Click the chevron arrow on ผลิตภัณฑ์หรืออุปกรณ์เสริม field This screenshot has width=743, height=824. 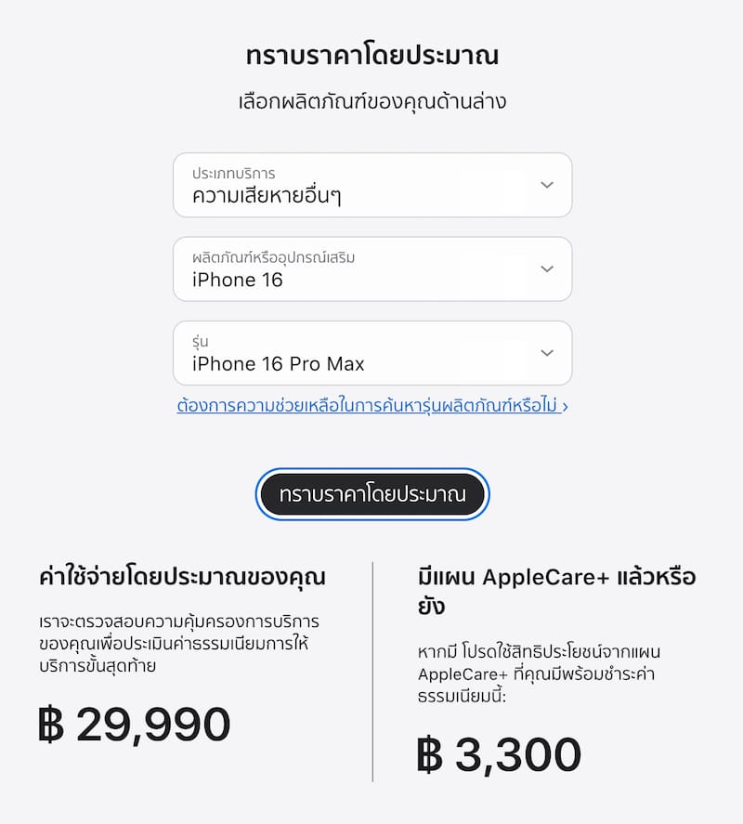(x=547, y=268)
